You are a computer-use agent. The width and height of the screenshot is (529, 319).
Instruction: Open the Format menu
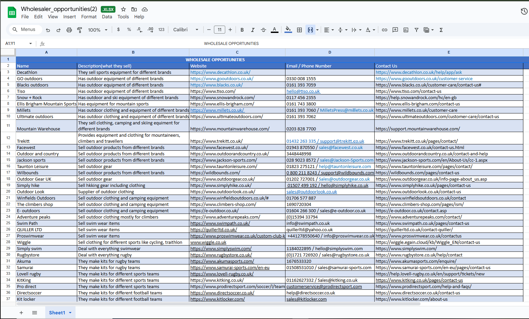click(x=89, y=17)
